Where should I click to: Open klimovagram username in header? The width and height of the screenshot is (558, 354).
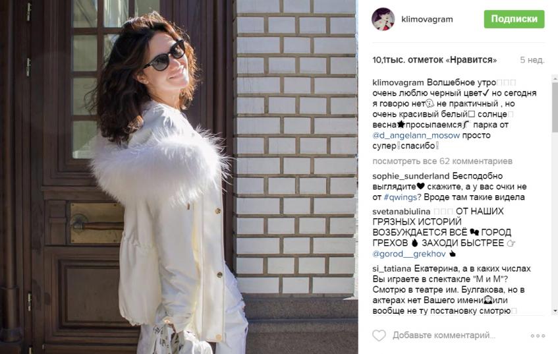(x=427, y=19)
